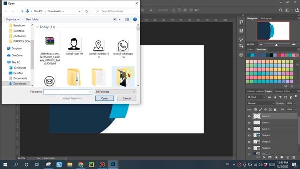Click New folder in Open dialog
300x169 pixels.
32,19
